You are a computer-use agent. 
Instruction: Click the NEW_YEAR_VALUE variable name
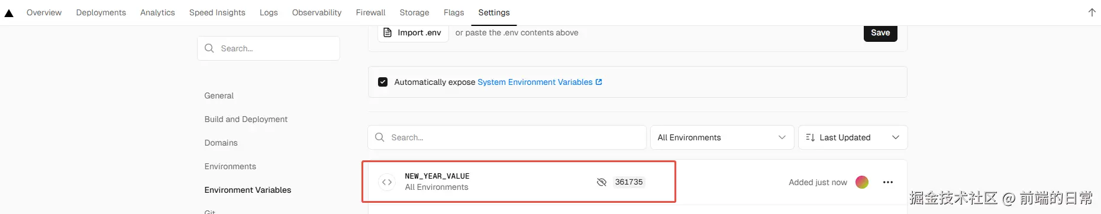(x=437, y=176)
